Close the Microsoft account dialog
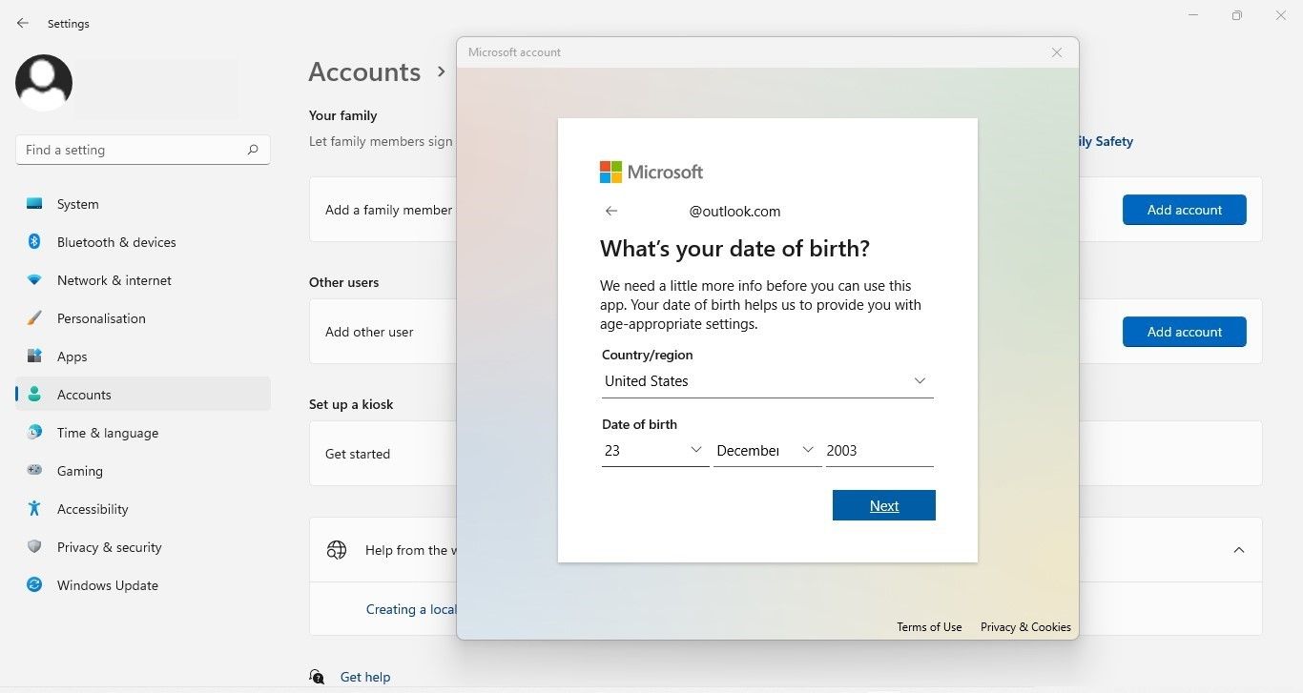1303x693 pixels. click(1057, 52)
